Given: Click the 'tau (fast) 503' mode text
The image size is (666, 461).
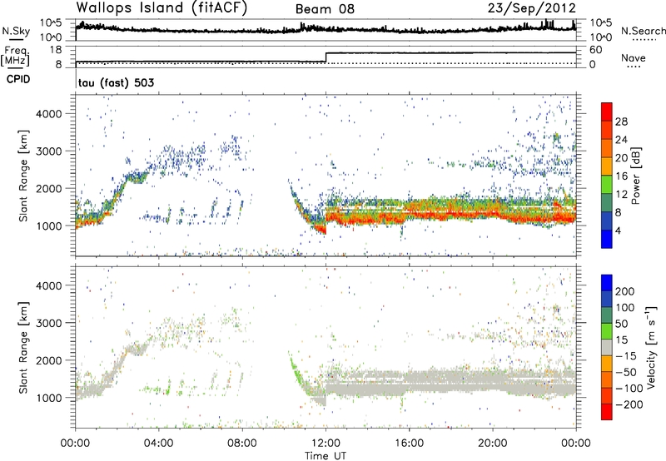Looking at the screenshot, I should coord(117,82).
